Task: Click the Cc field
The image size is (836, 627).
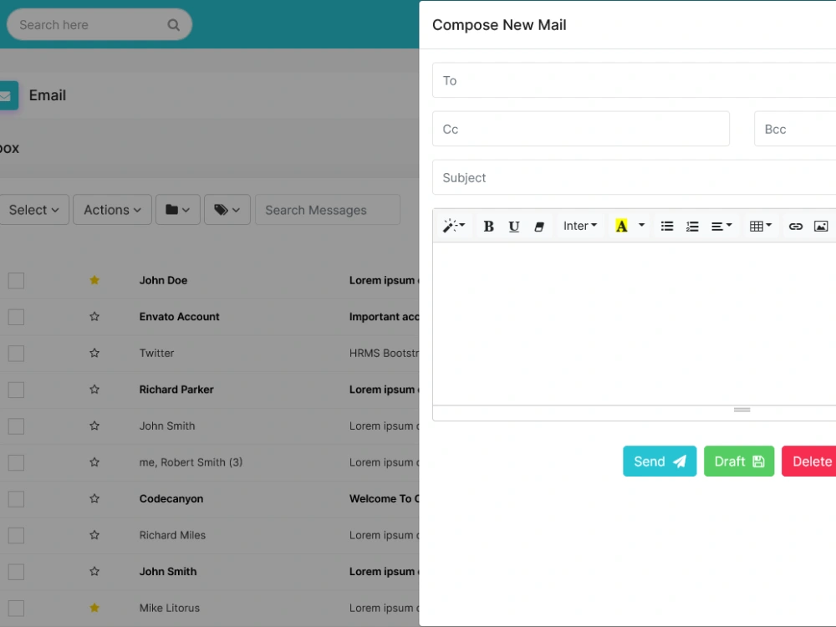Action: click(x=581, y=129)
